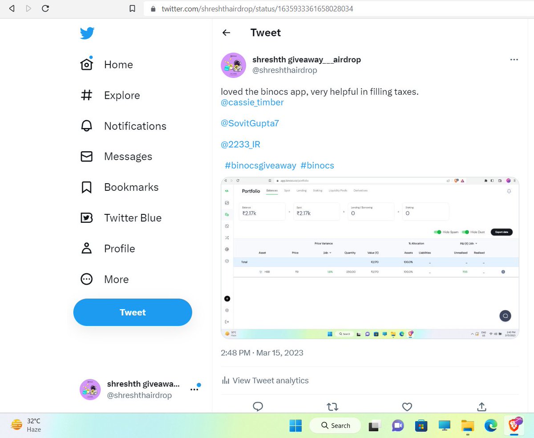Screen dimensions: 534x438
Task: Click the retweet icon
Action: click(x=332, y=406)
